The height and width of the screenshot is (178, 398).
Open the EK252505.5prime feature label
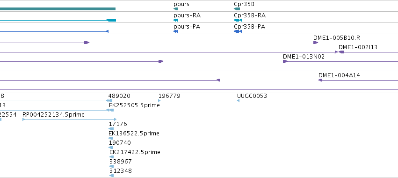coord(134,105)
